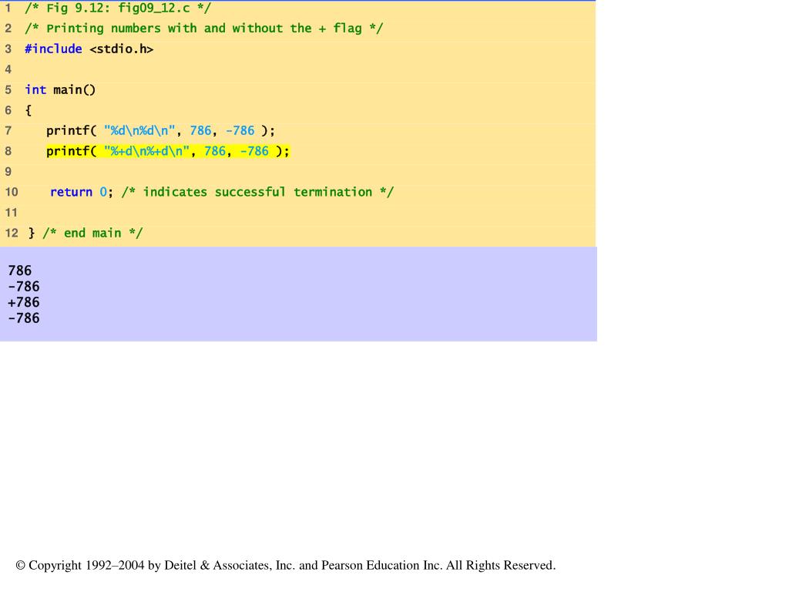Click the Deitel & Associates copyright notice
The image size is (789, 592).
[x=286, y=565]
